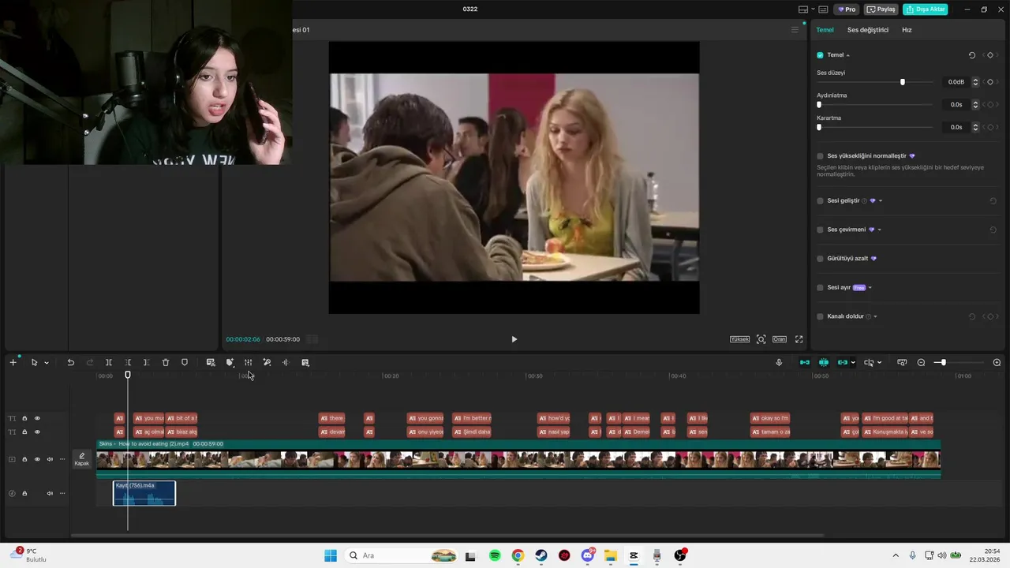The image size is (1010, 568).
Task: Click the Ses düzeyi 0.0dB value field
Action: 956,82
